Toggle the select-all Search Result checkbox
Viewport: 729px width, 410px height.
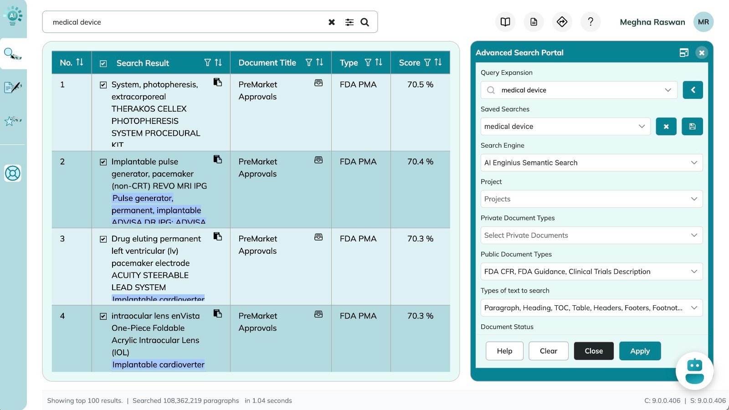103,64
